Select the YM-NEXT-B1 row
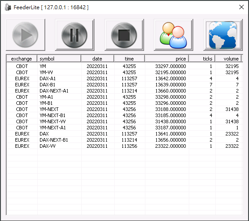This screenshot has width=249, height=221. coord(125,115)
